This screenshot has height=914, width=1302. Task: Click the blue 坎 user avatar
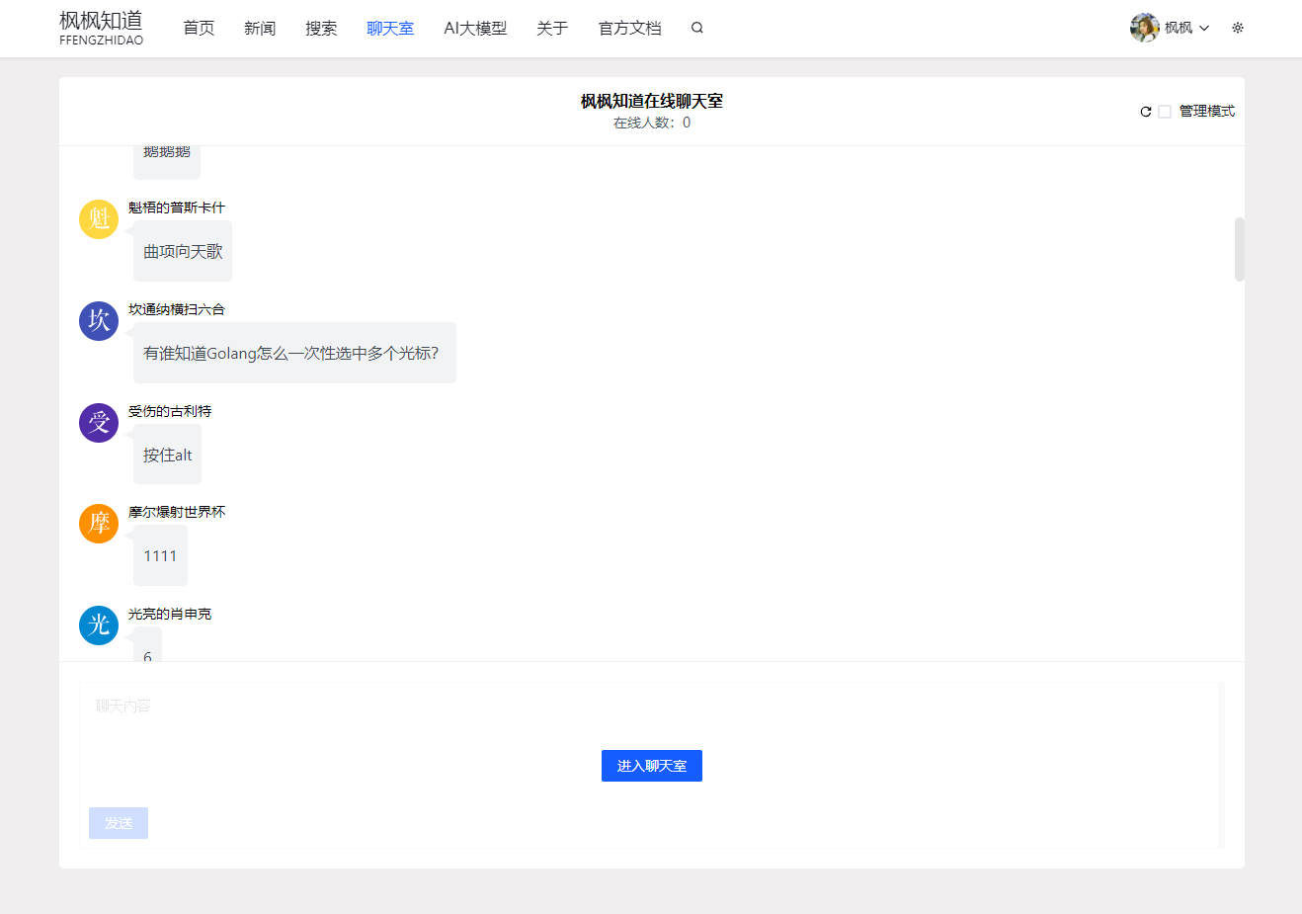(x=99, y=321)
